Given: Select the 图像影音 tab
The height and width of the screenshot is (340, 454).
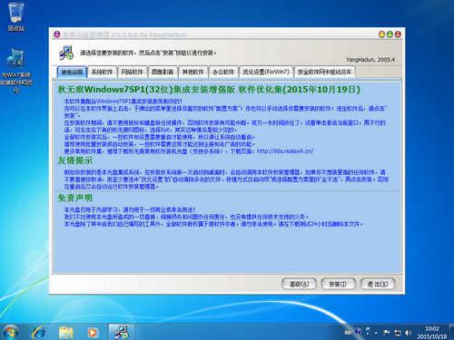Looking at the screenshot, I should point(163,72).
